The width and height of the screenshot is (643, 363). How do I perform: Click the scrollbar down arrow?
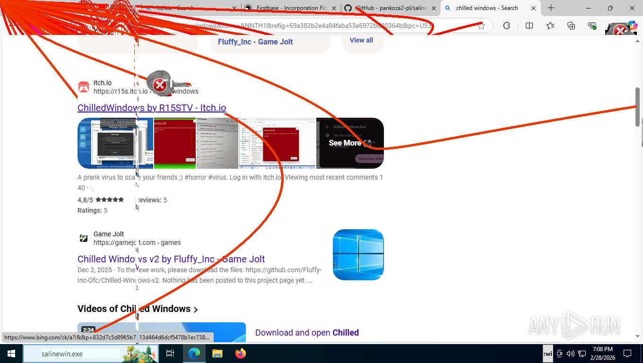(x=637, y=337)
